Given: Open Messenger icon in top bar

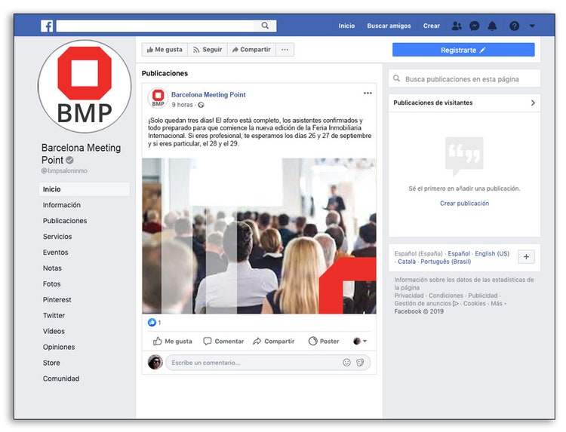Looking at the screenshot, I should pos(475,26).
